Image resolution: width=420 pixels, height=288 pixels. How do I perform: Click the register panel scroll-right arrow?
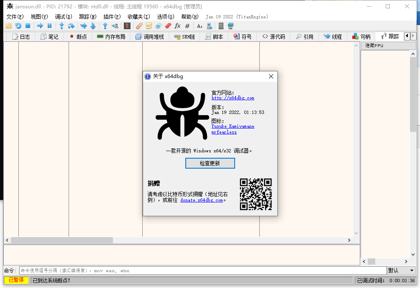click(x=406, y=262)
